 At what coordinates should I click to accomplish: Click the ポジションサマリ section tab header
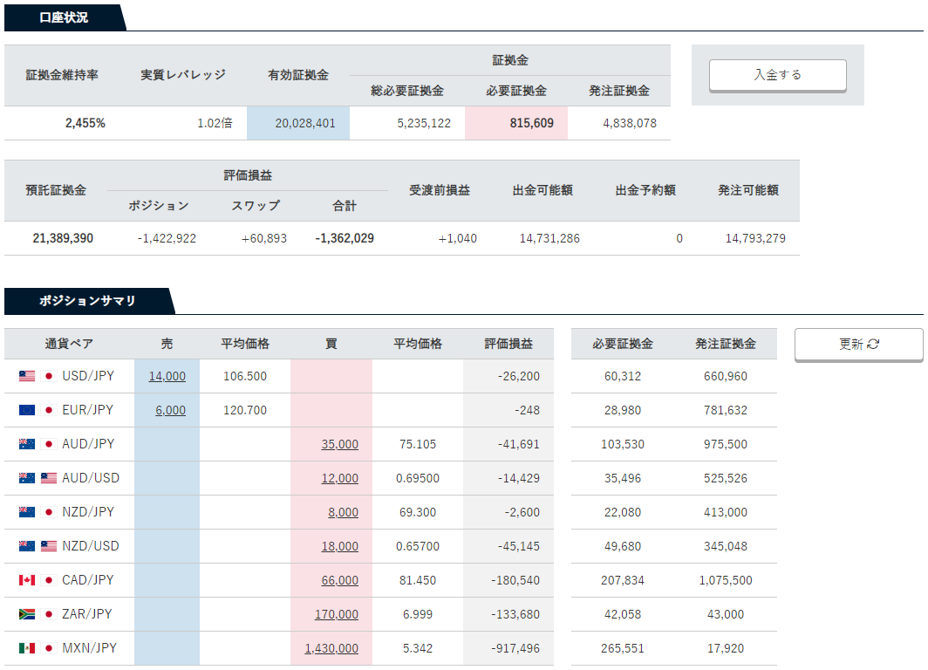87,301
